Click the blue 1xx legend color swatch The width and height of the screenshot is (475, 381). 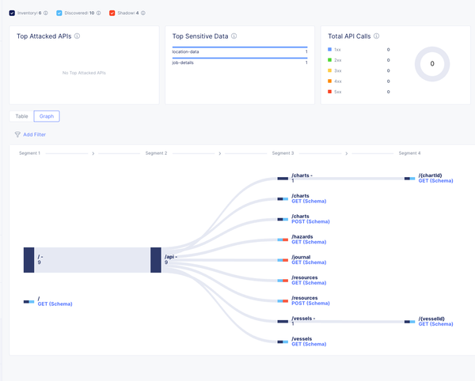click(x=330, y=49)
